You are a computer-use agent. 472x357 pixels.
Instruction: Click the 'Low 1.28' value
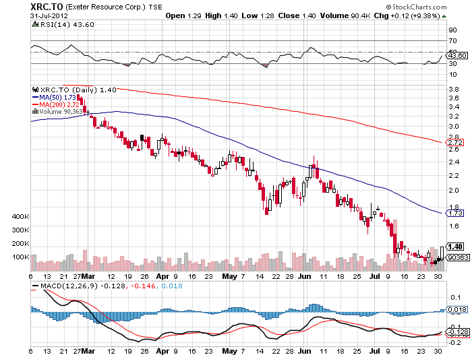[258, 16]
